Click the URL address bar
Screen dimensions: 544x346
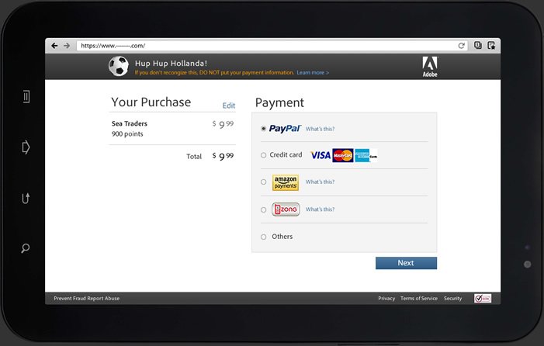point(267,46)
